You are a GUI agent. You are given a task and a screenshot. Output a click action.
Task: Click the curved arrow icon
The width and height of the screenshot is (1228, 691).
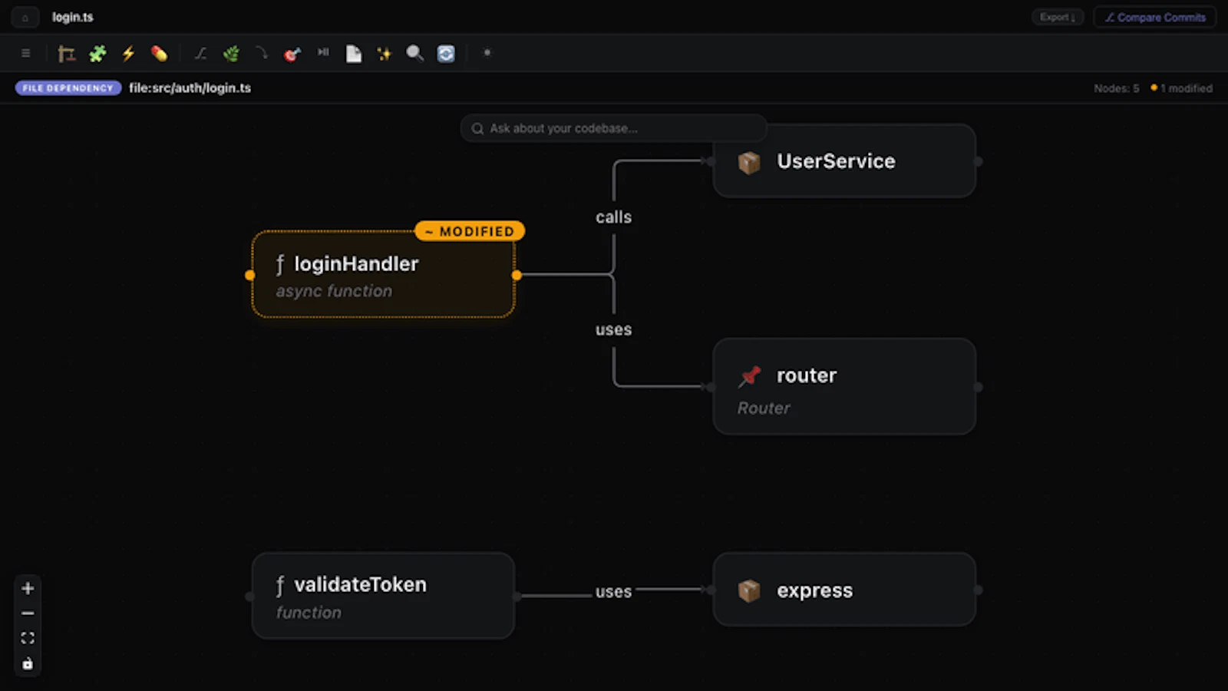click(x=262, y=54)
